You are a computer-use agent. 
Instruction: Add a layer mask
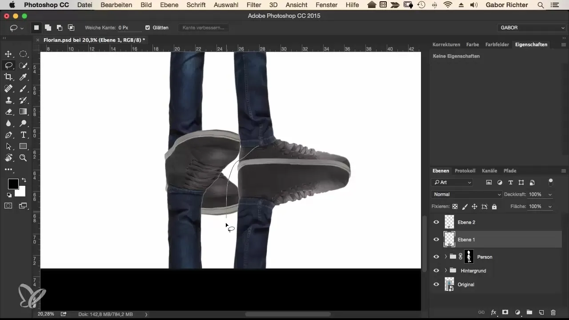tap(505, 312)
